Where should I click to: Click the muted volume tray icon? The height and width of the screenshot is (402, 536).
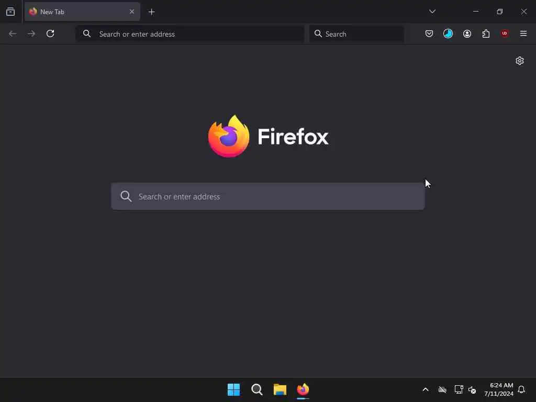point(473,389)
